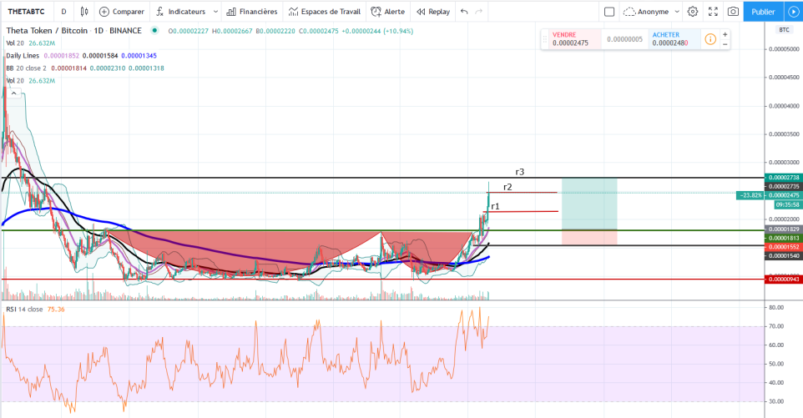Click the THETABTC symbol search field
Image resolution: width=803 pixels, height=418 pixels.
[26, 11]
